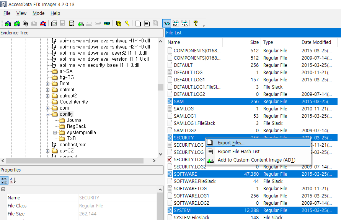Screen dimensions: 341x220
Task: Open the File menu
Action: coord(7,13)
